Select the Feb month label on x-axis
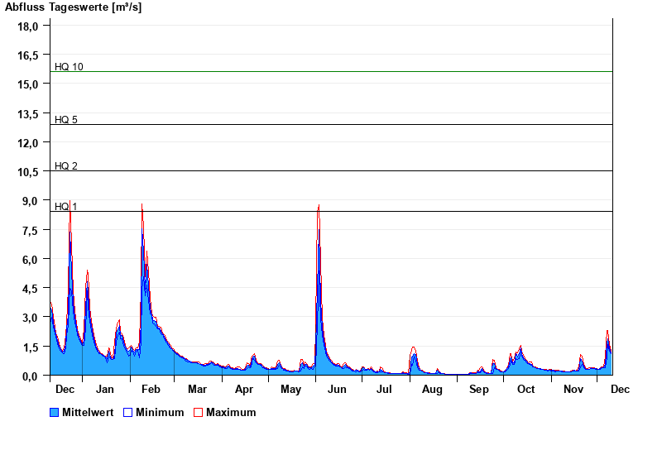The height and width of the screenshot is (455, 662). coord(151,389)
